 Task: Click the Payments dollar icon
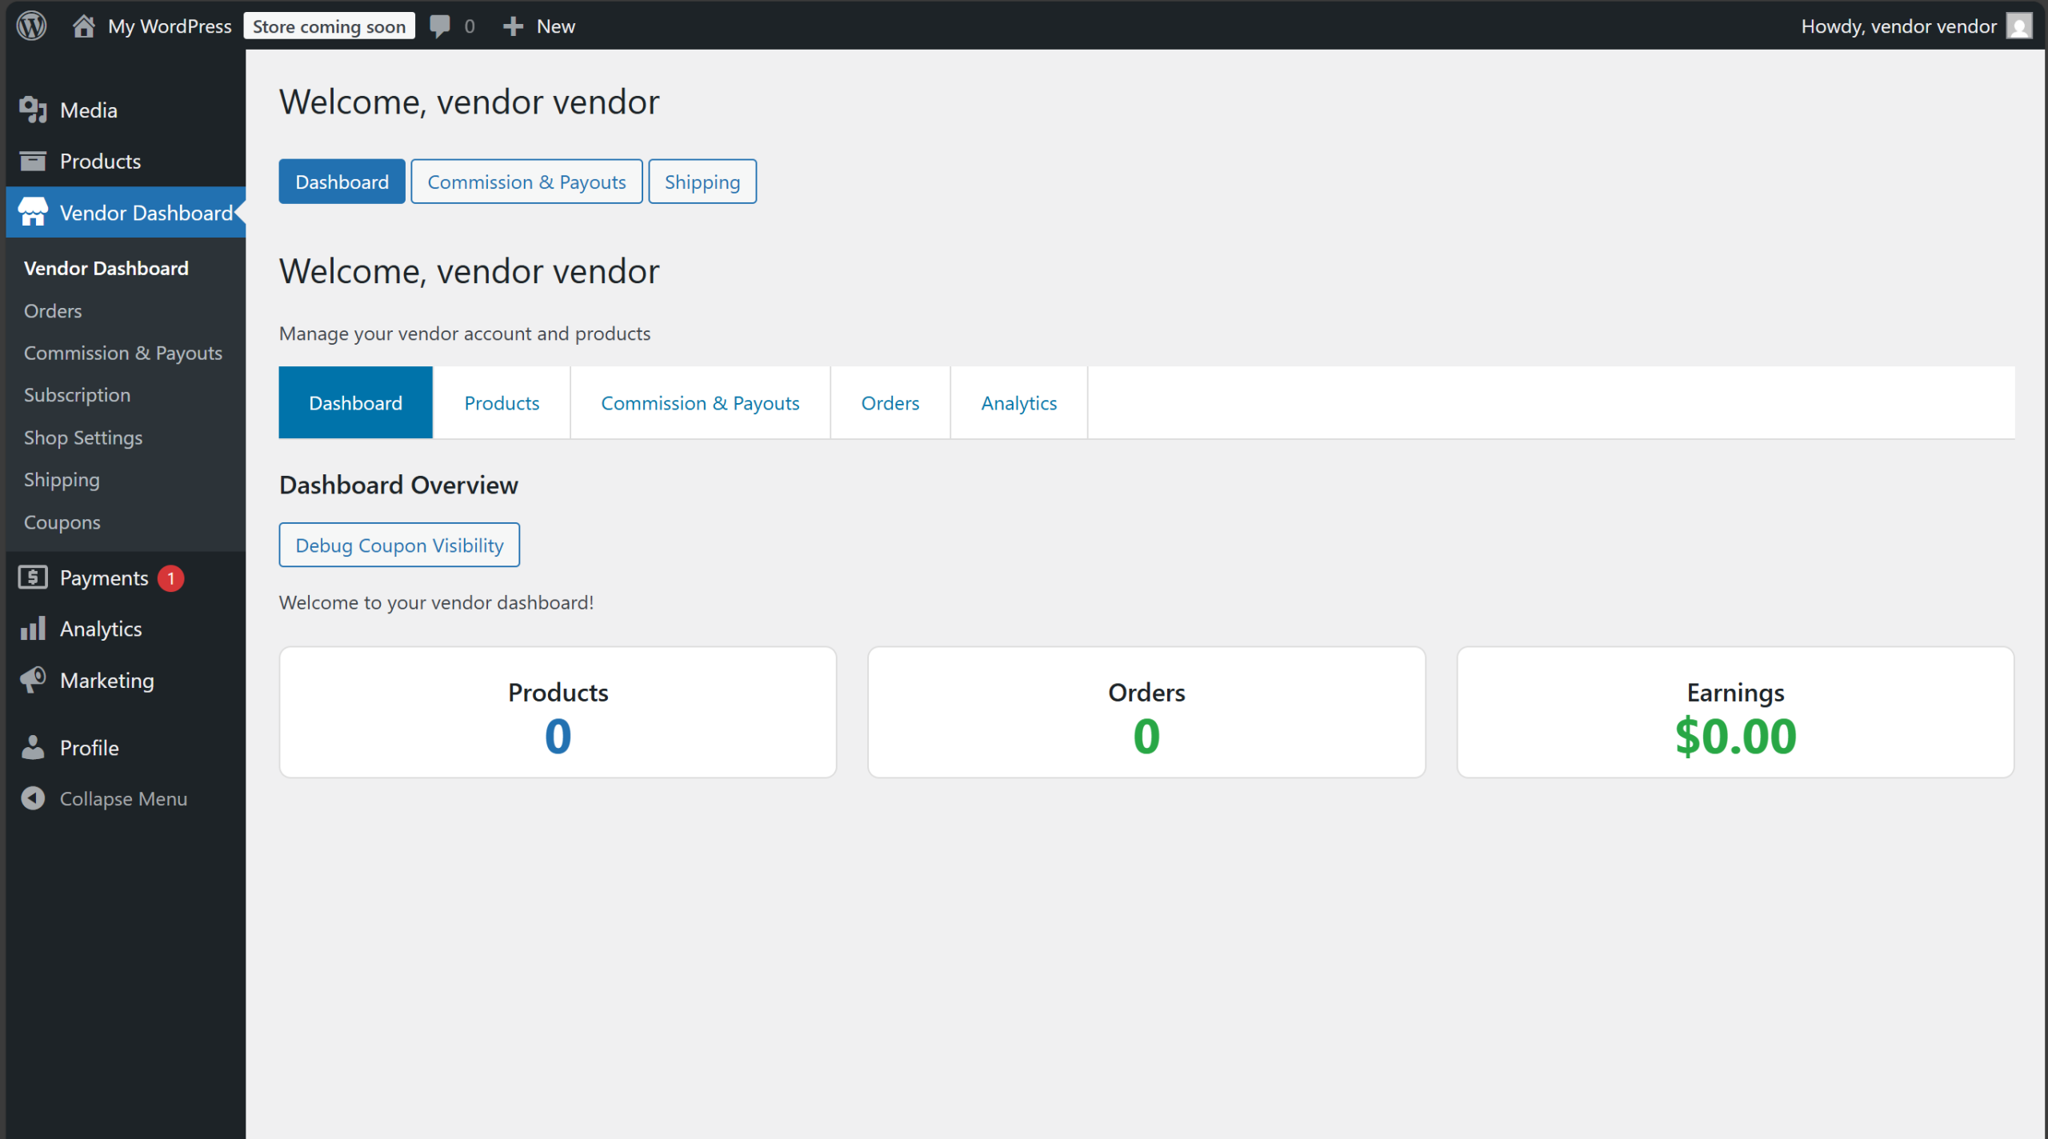[33, 577]
